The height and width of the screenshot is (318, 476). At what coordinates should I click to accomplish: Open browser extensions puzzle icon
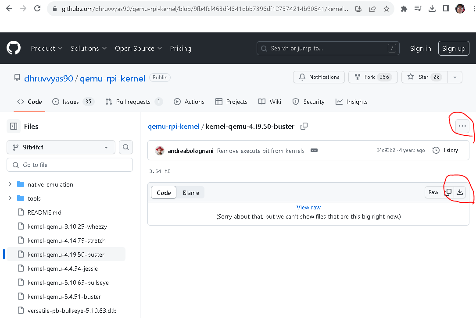click(404, 9)
